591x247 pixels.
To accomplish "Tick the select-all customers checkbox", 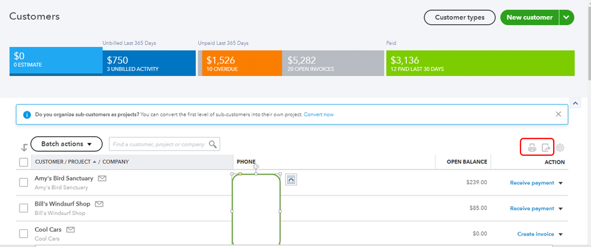I will click(24, 162).
